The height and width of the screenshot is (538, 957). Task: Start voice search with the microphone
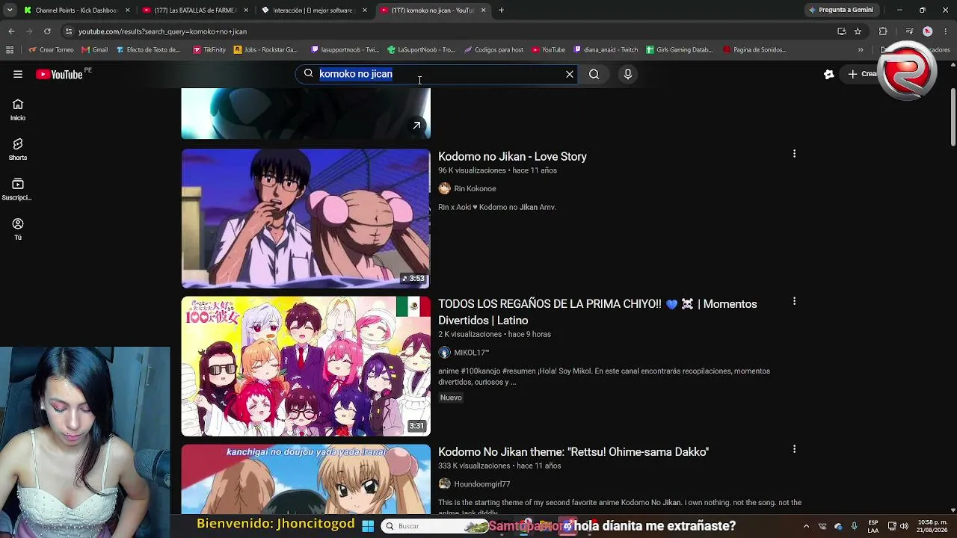pyautogui.click(x=628, y=74)
